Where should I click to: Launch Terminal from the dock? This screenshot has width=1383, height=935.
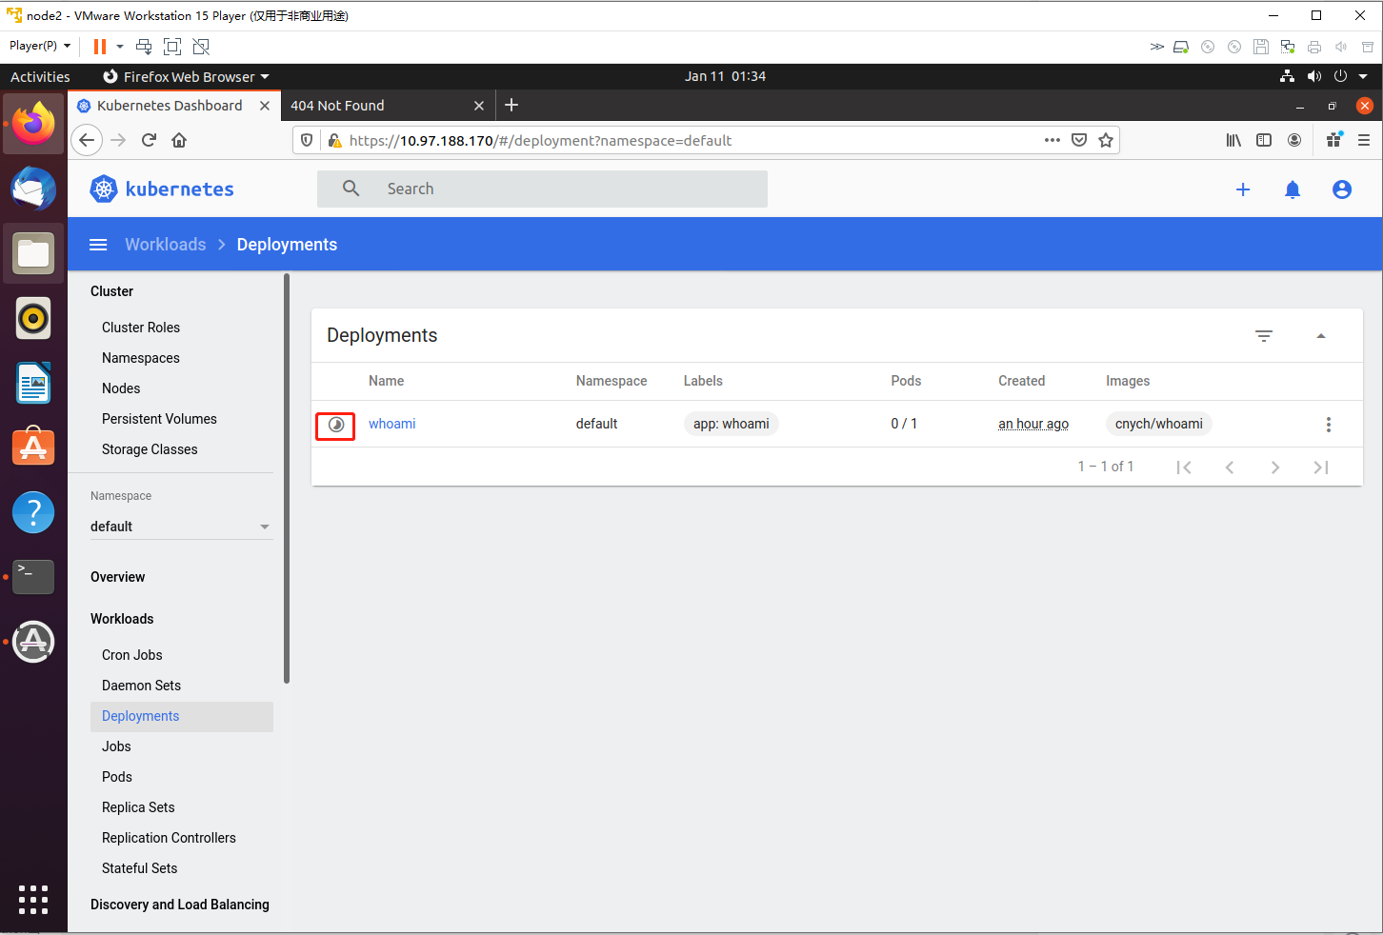coord(33,576)
